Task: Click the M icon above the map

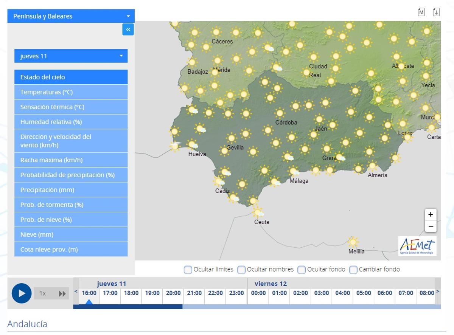Action: click(421, 12)
